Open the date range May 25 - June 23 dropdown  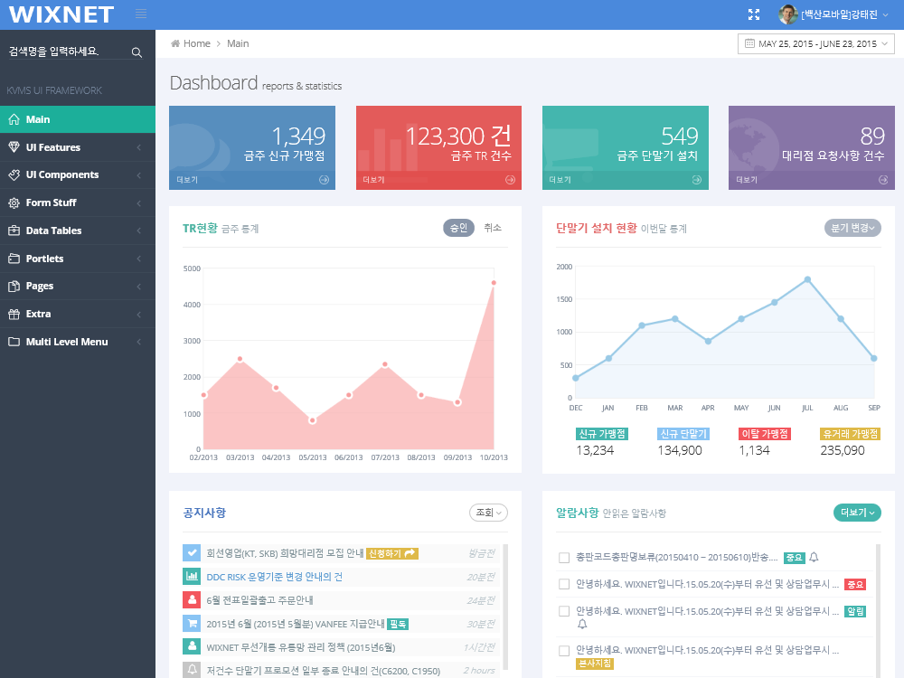click(815, 43)
